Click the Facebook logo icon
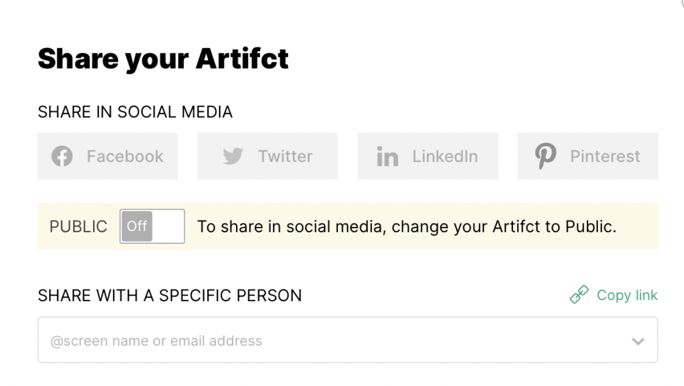The width and height of the screenshot is (684, 386). tap(62, 156)
